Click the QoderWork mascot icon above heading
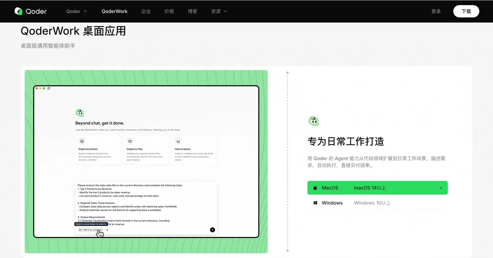The height and width of the screenshot is (258, 493). (314, 121)
